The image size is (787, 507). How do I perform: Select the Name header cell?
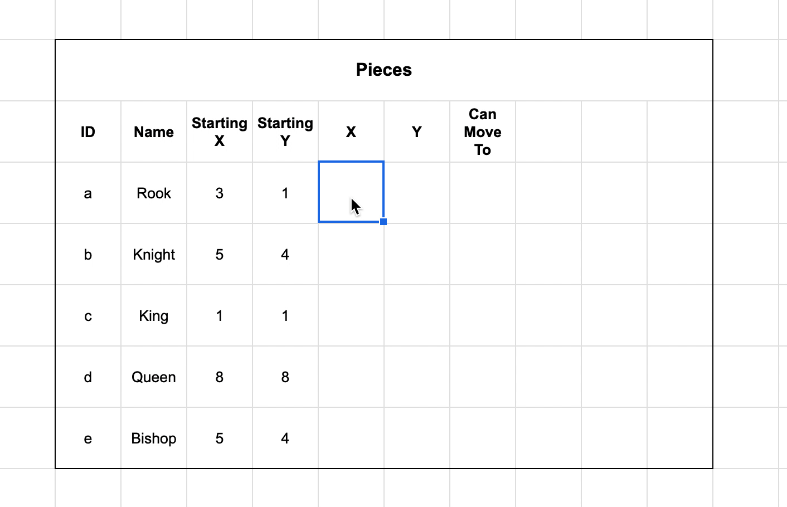pyautogui.click(x=154, y=132)
